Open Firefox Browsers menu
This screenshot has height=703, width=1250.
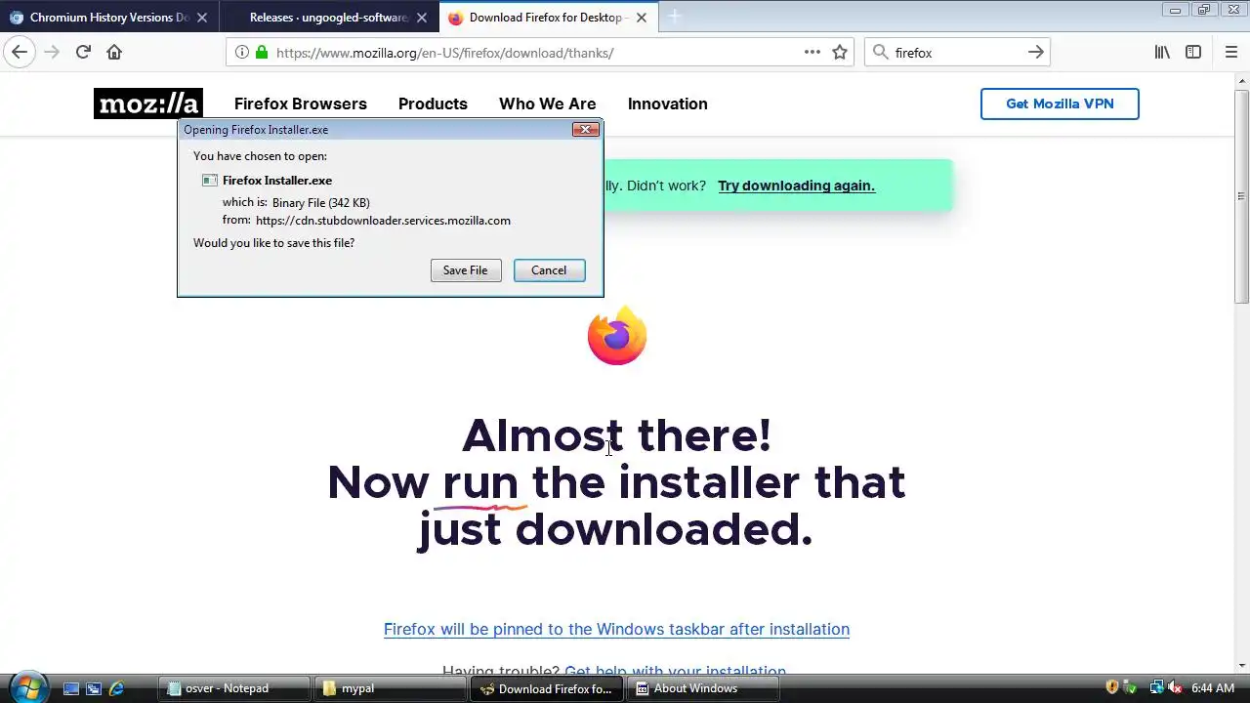pyautogui.click(x=301, y=103)
